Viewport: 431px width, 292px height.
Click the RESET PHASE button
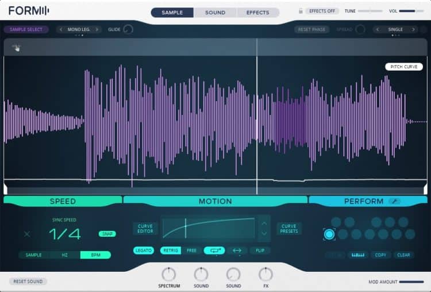311,29
